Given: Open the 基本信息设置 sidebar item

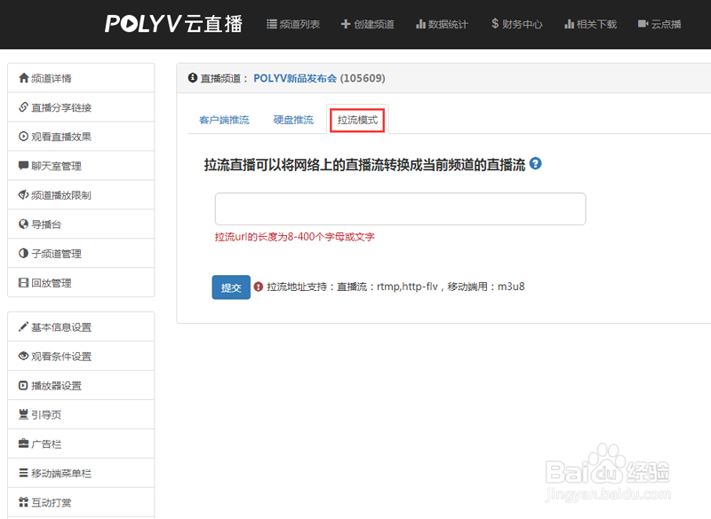Looking at the screenshot, I should coord(81,326).
